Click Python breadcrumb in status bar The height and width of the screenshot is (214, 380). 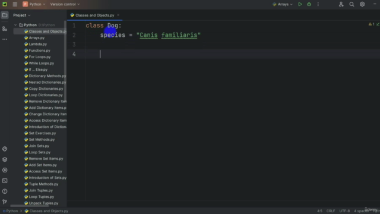(11, 211)
